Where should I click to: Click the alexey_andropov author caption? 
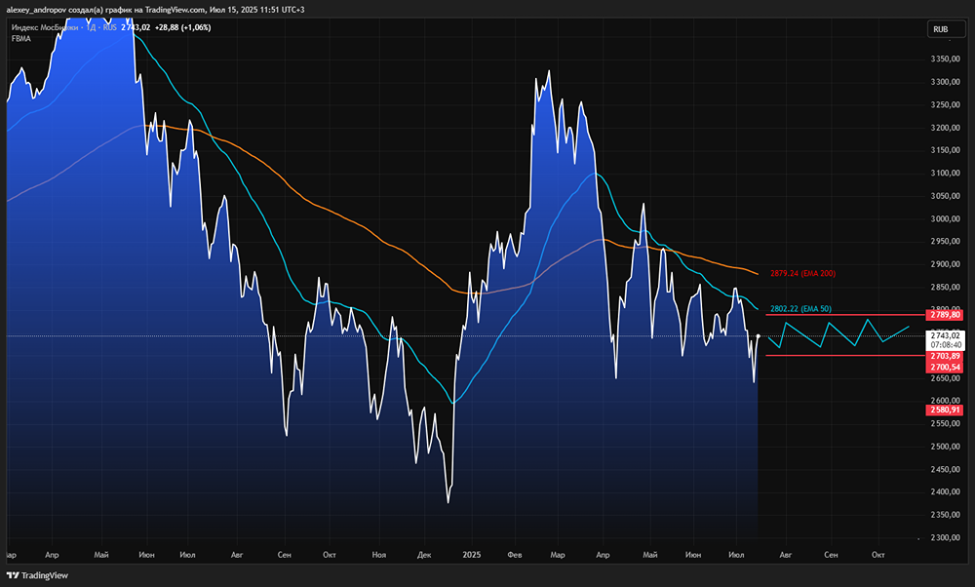tap(36, 10)
